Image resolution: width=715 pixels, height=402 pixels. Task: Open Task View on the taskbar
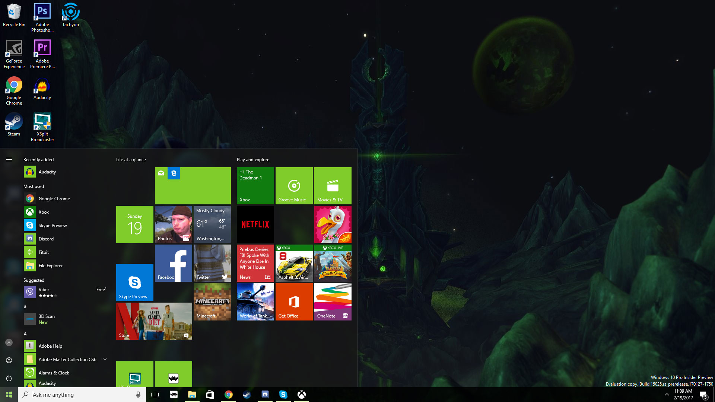[x=155, y=395]
